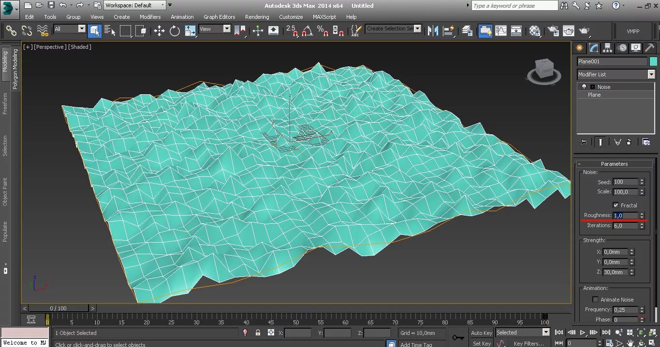Activate the Select and Rotate tool

175,31
